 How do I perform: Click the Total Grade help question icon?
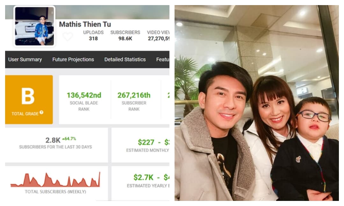click(41, 112)
